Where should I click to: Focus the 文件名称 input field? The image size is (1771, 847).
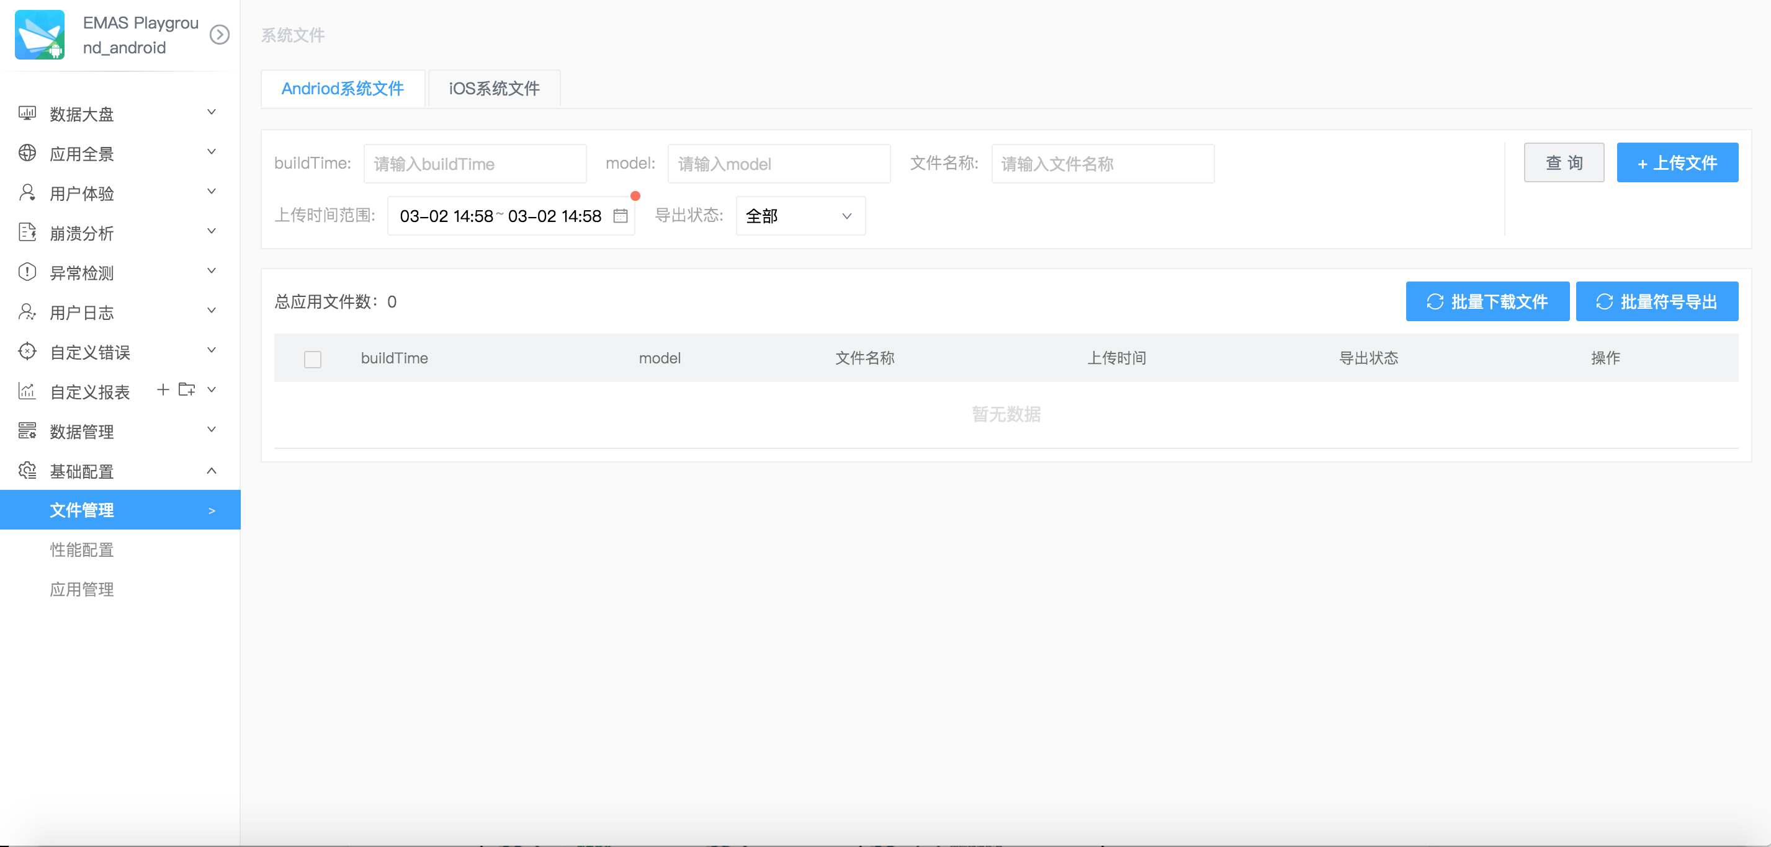(1103, 164)
